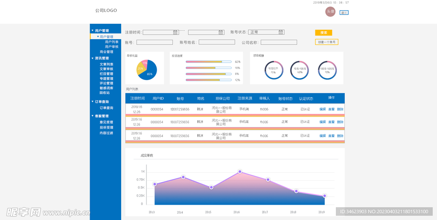Open the 订单查询 sub-item
The width and height of the screenshot is (437, 220).
click(106, 108)
